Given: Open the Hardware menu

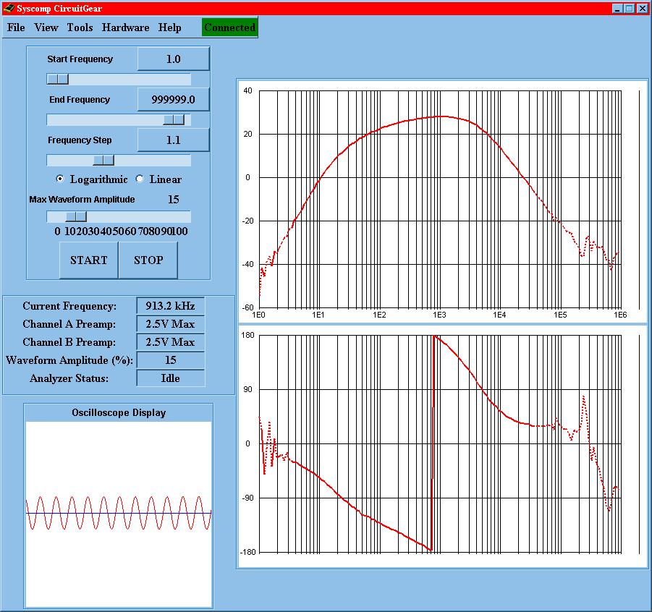Looking at the screenshot, I should coord(125,27).
